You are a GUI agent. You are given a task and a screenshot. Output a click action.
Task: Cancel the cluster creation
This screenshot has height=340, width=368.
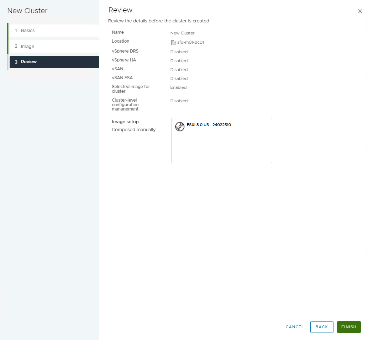(295, 327)
